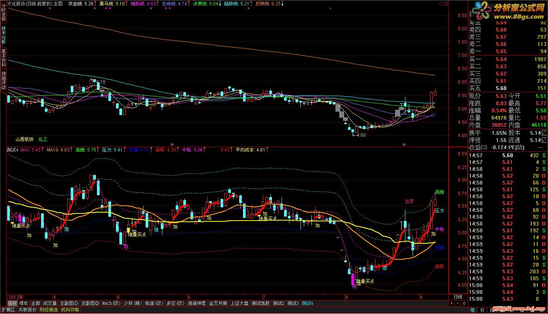The height and width of the screenshot is (314, 548).
Task: Click the 决策线: 5.04 indicator label
Action: click(206, 3)
